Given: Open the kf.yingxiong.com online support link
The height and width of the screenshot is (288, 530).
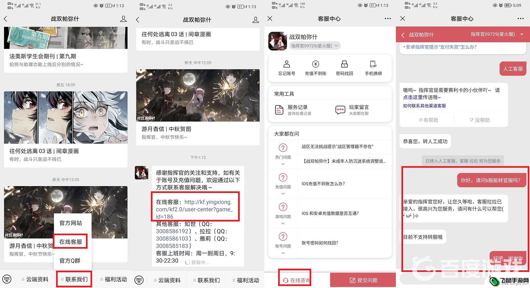Looking at the screenshot, I should pos(194,209).
